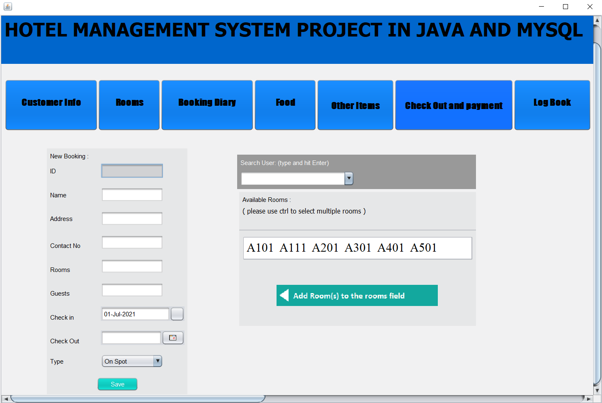Click the Java coffee cup icon in title bar
This screenshot has width=602, height=403.
click(7, 7)
